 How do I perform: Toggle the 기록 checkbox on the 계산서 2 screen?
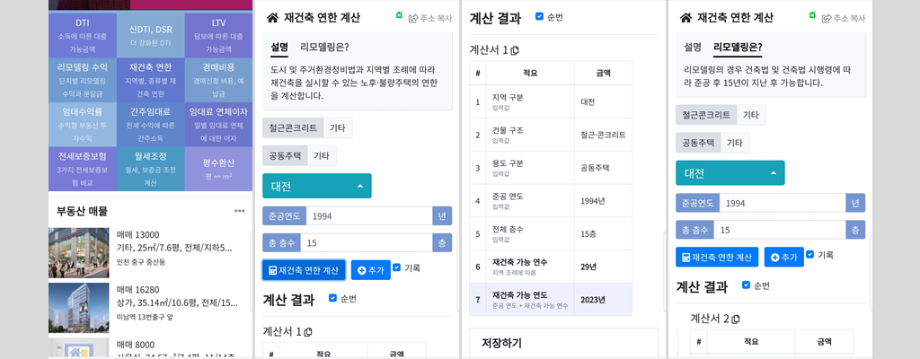coord(809,254)
